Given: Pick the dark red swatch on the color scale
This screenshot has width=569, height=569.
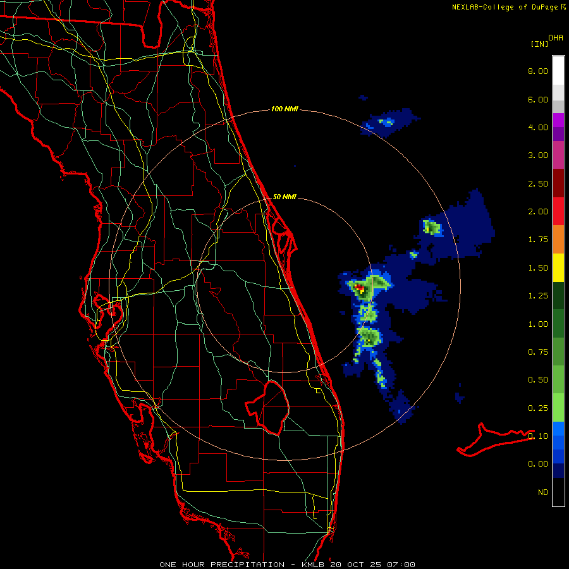Looking at the screenshot, I should coord(558,183).
